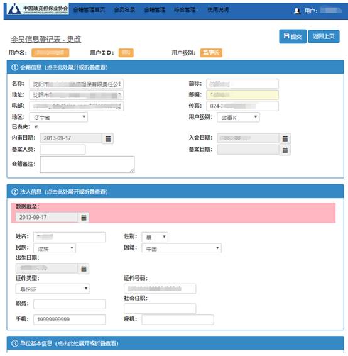Click the 返回上页 back button
This screenshot has width=348, height=356.
324,36
